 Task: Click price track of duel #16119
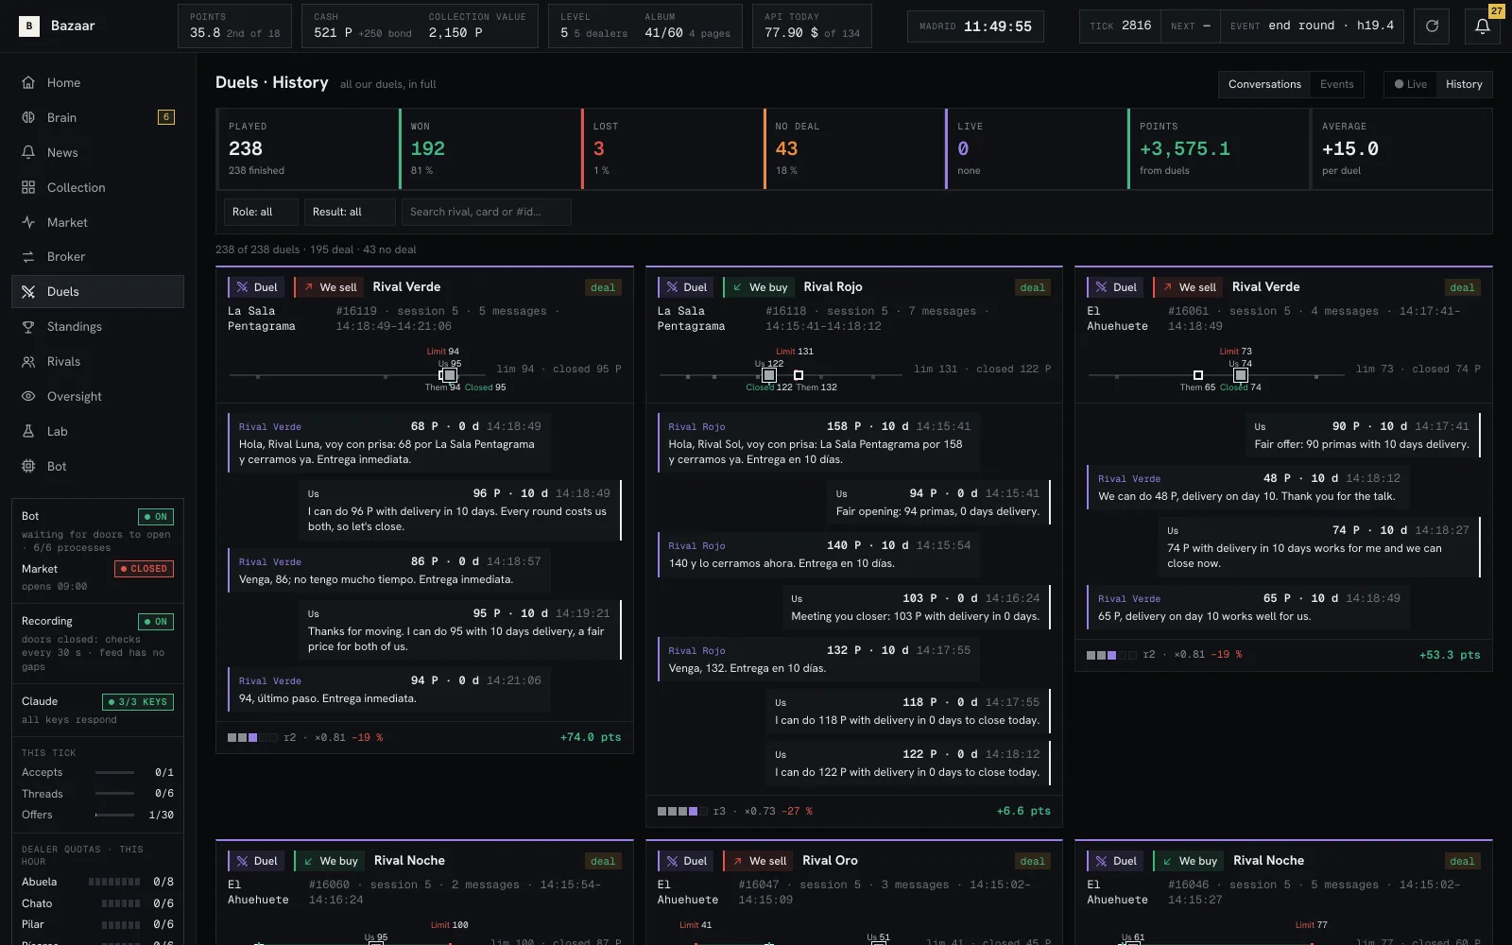[x=355, y=375]
